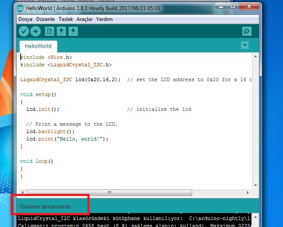Open a sketch with the up-arrow icon
This screenshot has width=283, height=227.
62,31
